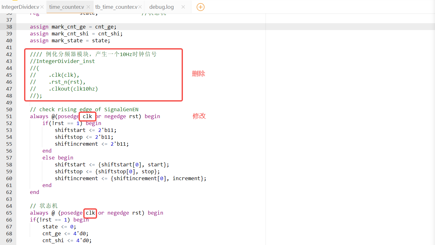Click line number 38 in the gutter
Viewport: 435px width, 245px height.
9,27
